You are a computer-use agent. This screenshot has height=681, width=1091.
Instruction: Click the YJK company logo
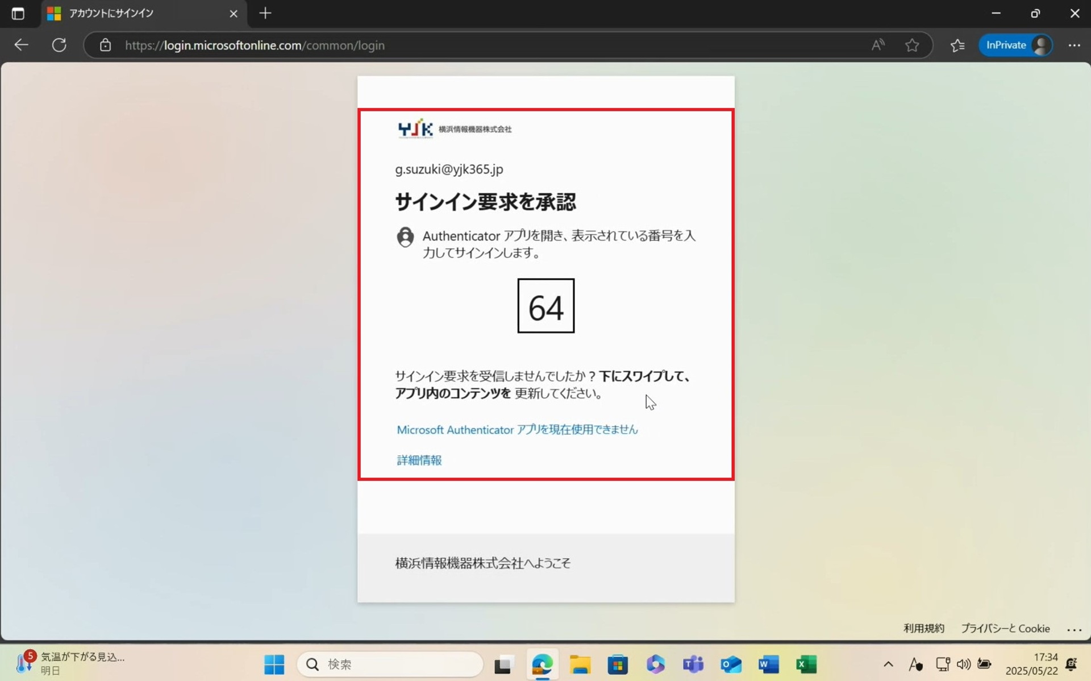tap(454, 129)
